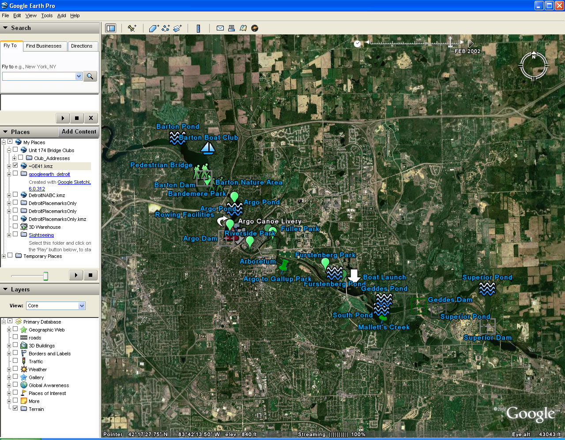Click the Add Image Overlay icon
Viewport: 565px width, 440px height.
[177, 28]
